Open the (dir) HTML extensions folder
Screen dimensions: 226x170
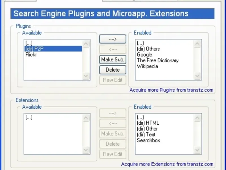click(148, 123)
